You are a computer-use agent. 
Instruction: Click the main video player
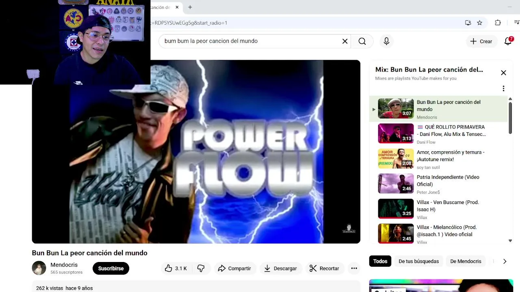(196, 152)
